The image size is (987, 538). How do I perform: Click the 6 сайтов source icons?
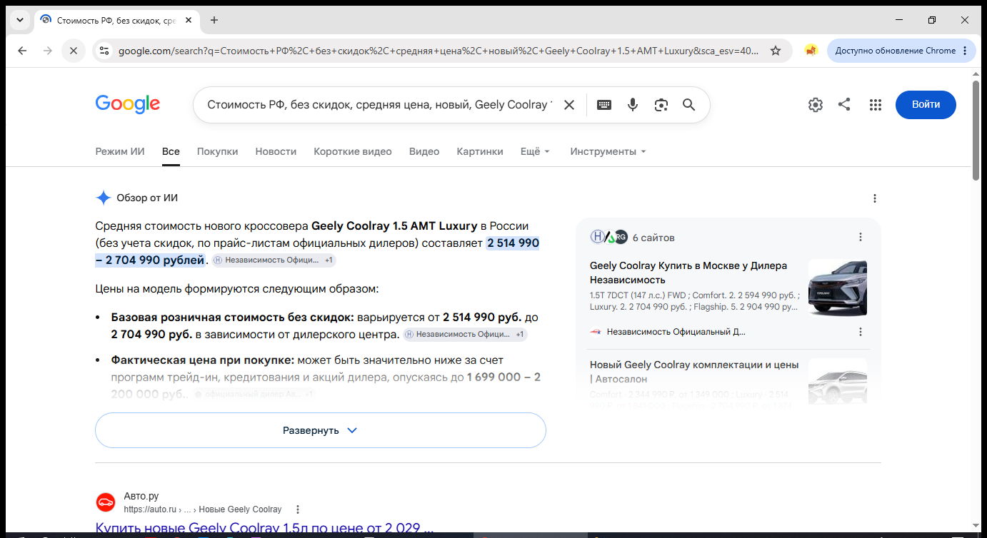pyautogui.click(x=608, y=237)
